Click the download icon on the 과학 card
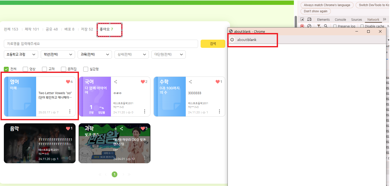Viewport: 391px width, 186px height. (116, 128)
